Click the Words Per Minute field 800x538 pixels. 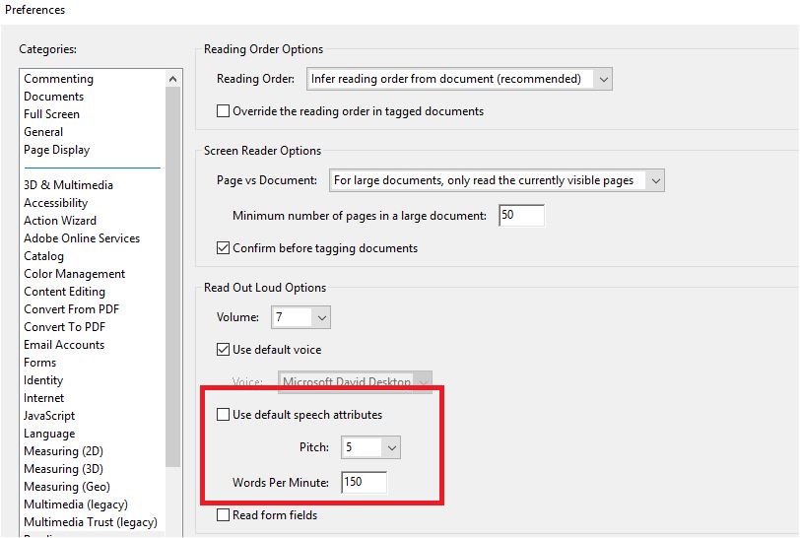coord(365,483)
